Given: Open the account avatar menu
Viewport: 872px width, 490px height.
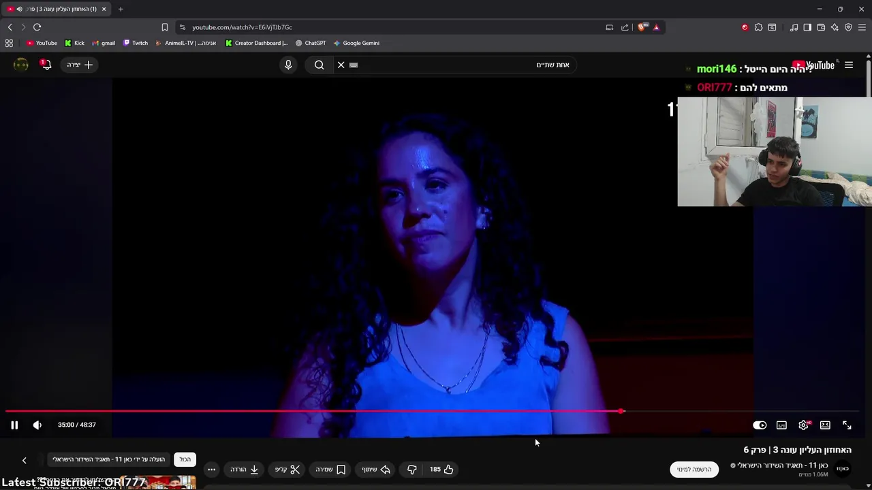Looking at the screenshot, I should (x=21, y=65).
